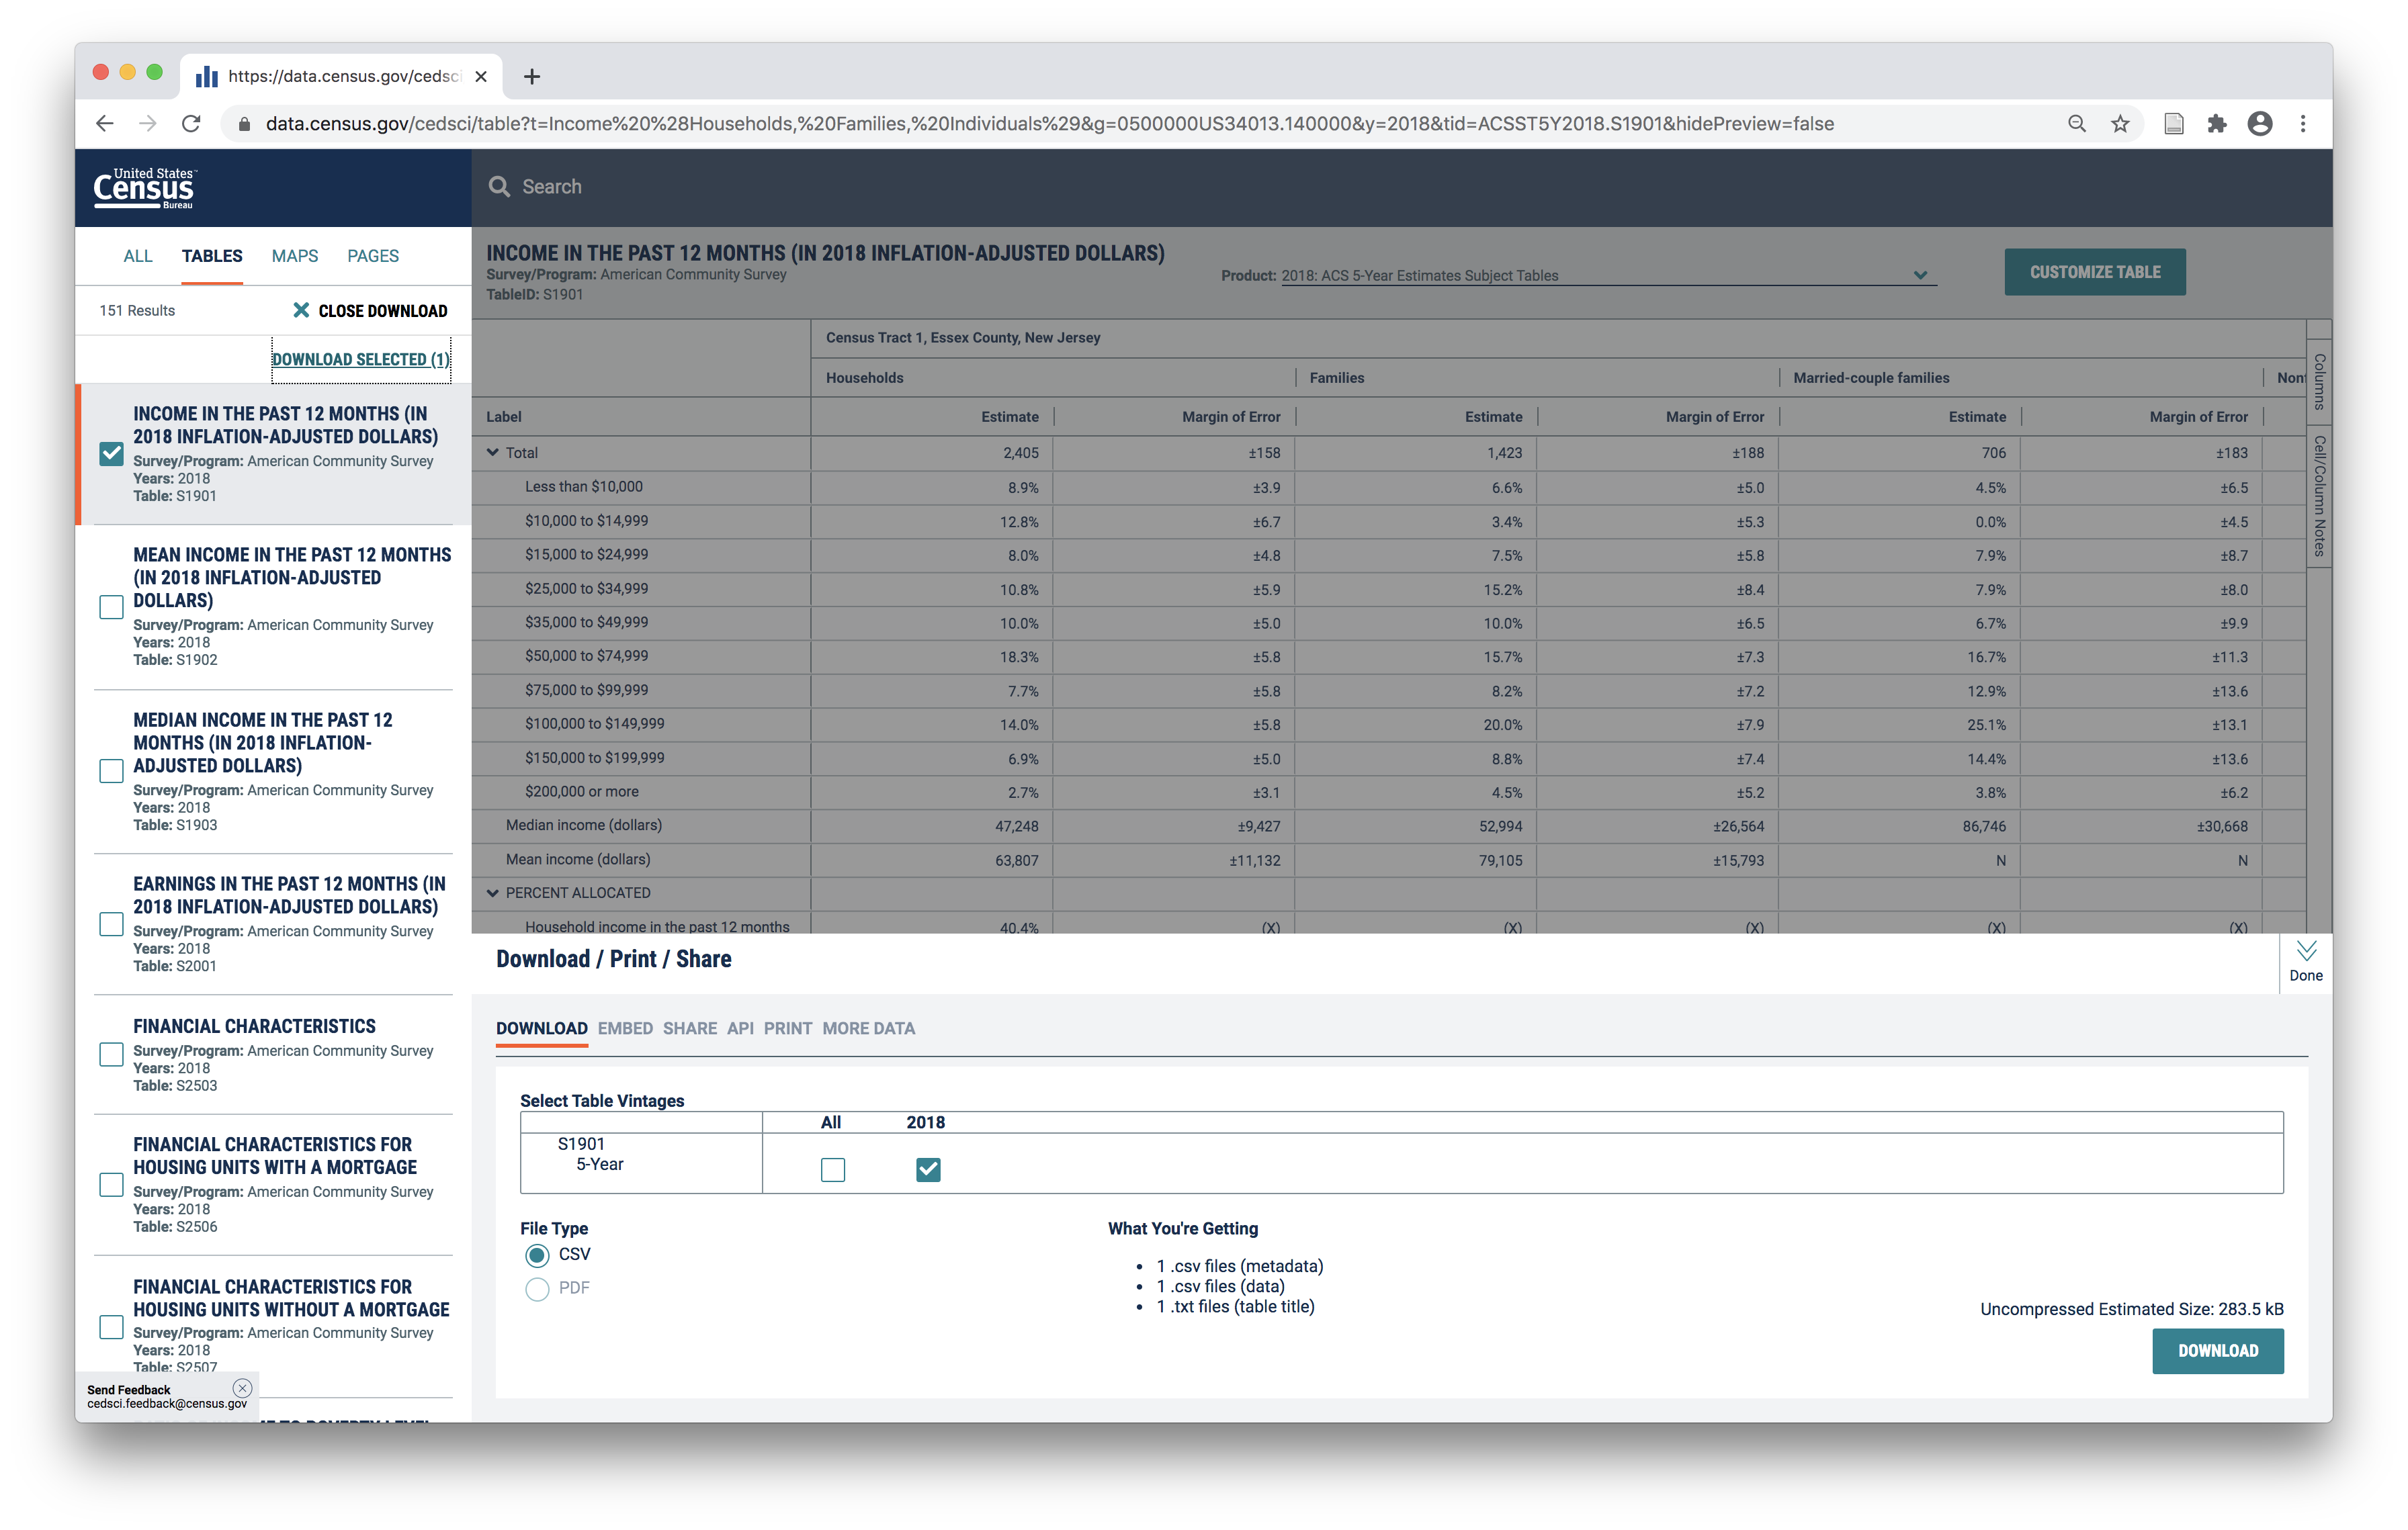This screenshot has width=2408, height=1530.
Task: Switch to the MAPS tab
Action: pyautogui.click(x=294, y=256)
